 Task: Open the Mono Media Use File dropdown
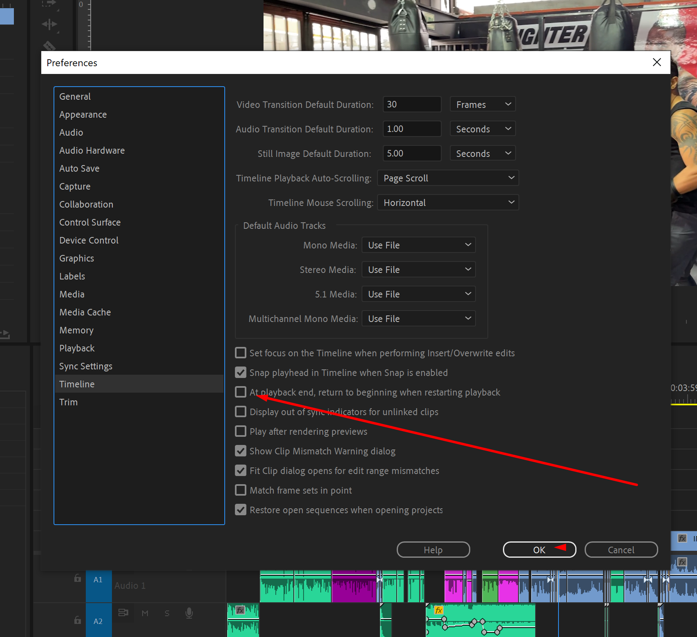coord(419,245)
